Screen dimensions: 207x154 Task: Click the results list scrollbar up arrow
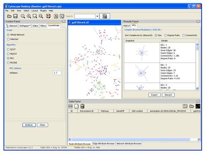point(197,44)
